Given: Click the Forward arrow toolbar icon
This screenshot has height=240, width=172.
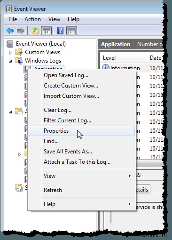Looking at the screenshot, I should (21, 31).
